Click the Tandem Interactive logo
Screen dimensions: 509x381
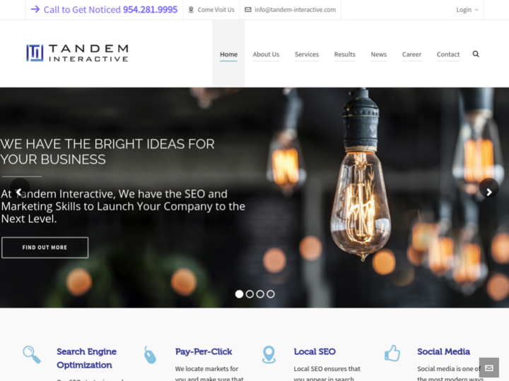77,53
